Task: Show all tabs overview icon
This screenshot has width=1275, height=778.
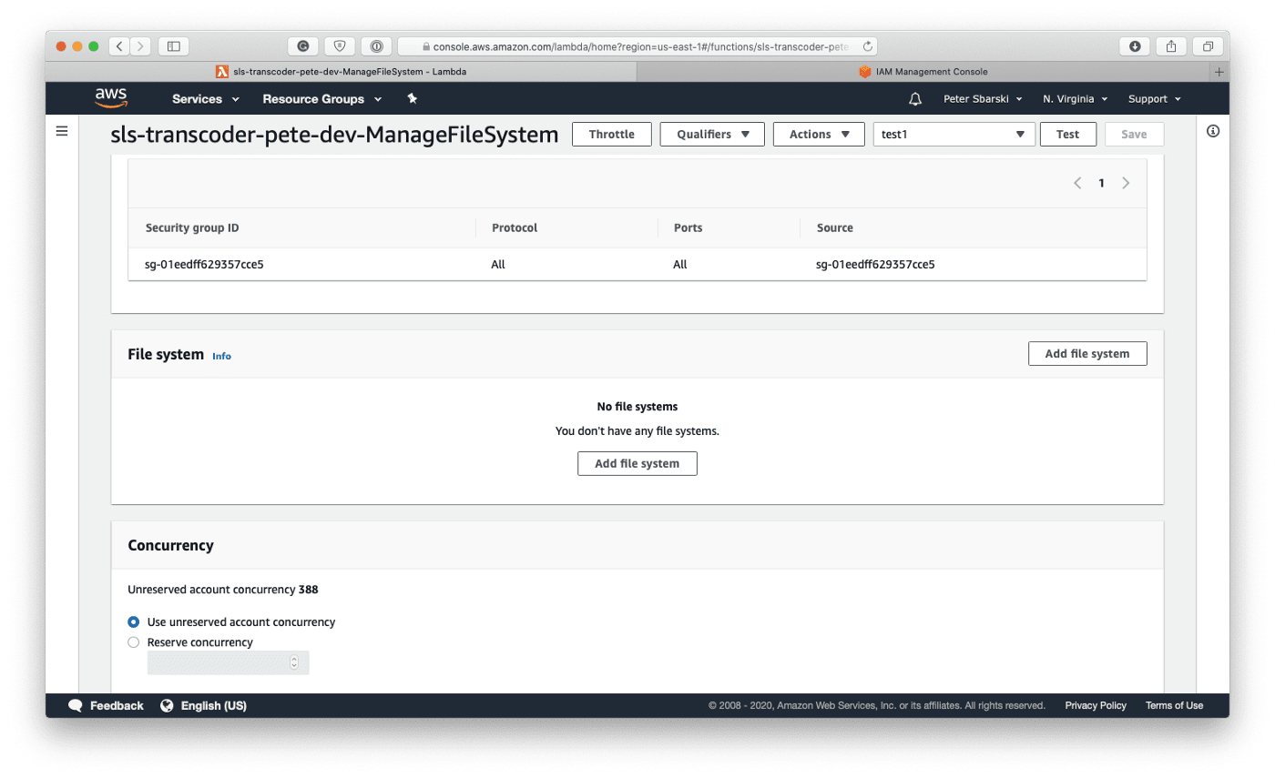Action: 1208,45
